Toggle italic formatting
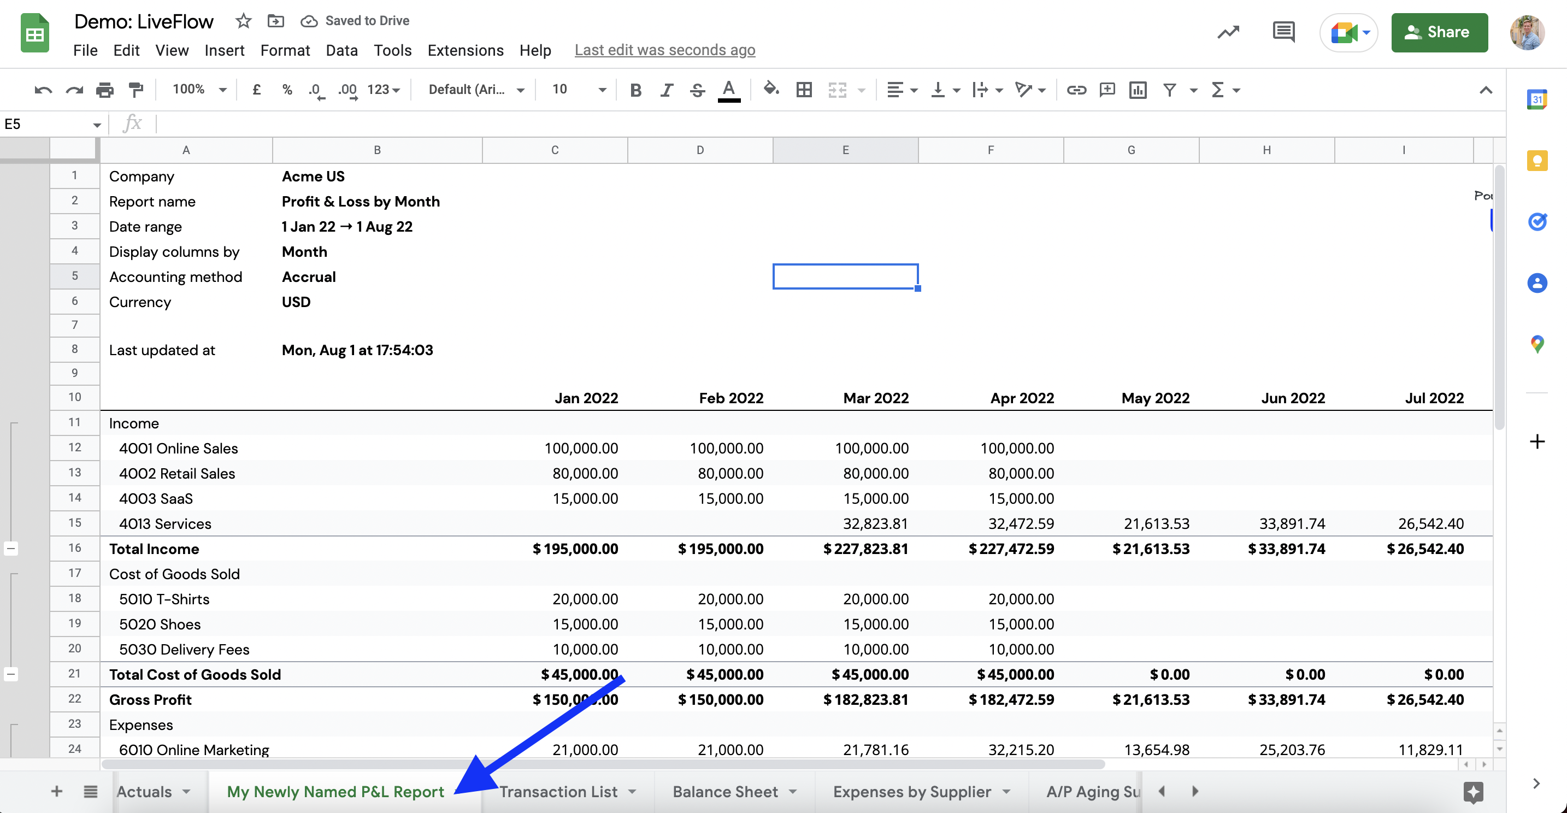This screenshot has height=813, width=1567. [x=667, y=90]
